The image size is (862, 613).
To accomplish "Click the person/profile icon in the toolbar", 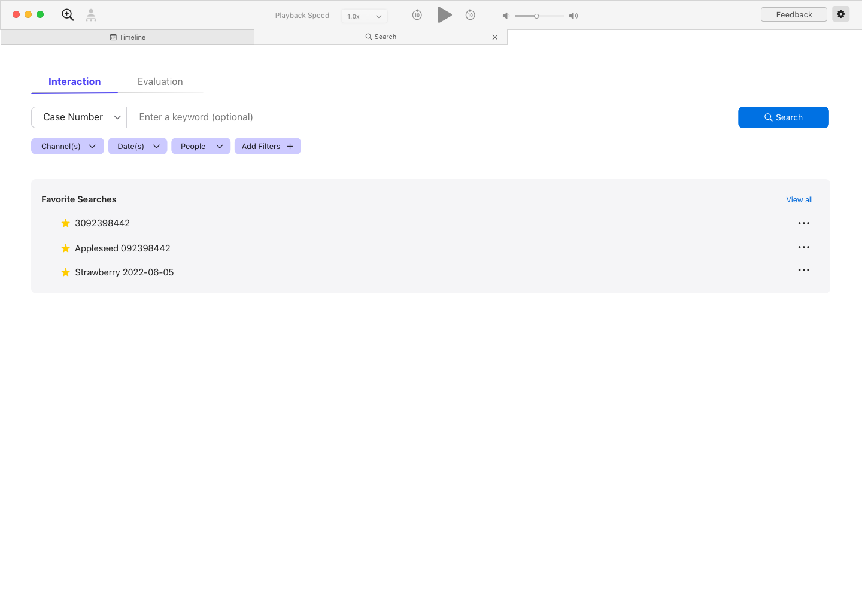I will [x=90, y=14].
